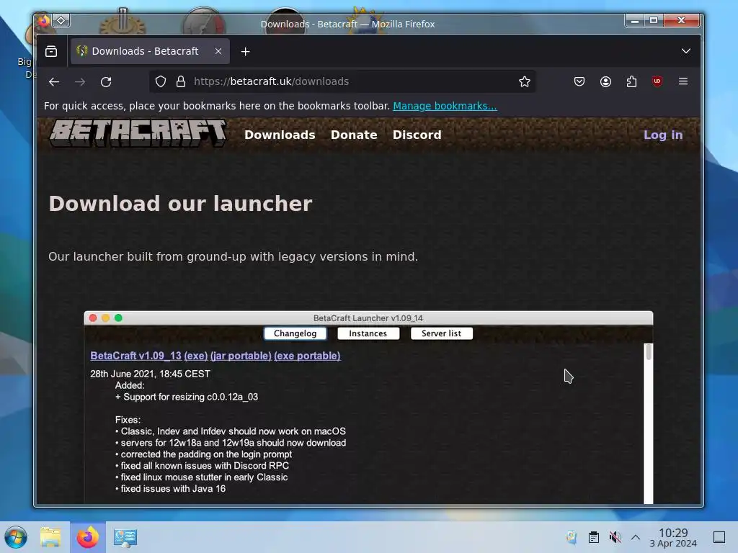This screenshot has height=553, width=738.
Task: Click the show desktop tray button
Action: [719, 537]
